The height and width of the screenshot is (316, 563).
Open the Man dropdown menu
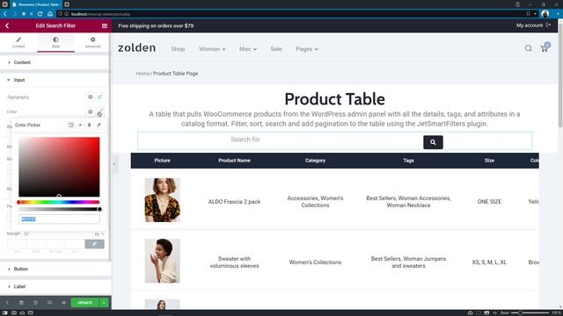pyautogui.click(x=248, y=49)
